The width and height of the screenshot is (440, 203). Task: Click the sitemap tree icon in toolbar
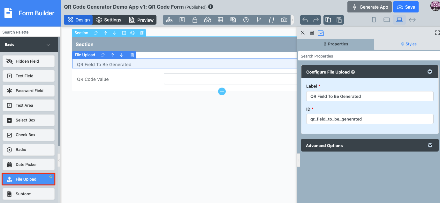[169, 20]
